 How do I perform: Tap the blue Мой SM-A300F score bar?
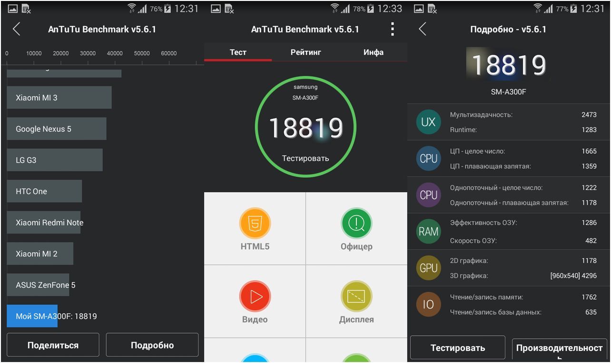click(32, 316)
